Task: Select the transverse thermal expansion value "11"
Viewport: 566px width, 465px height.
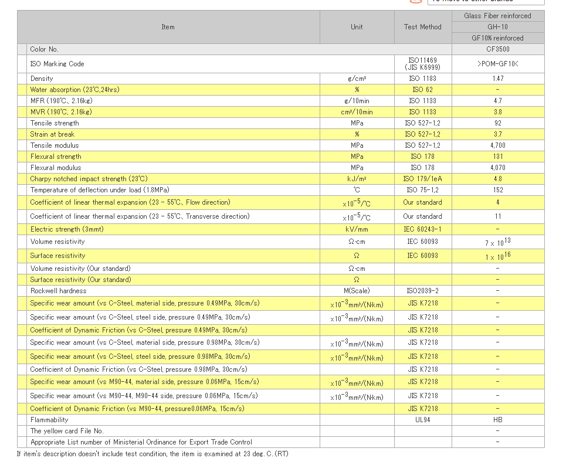Action: [x=498, y=217]
